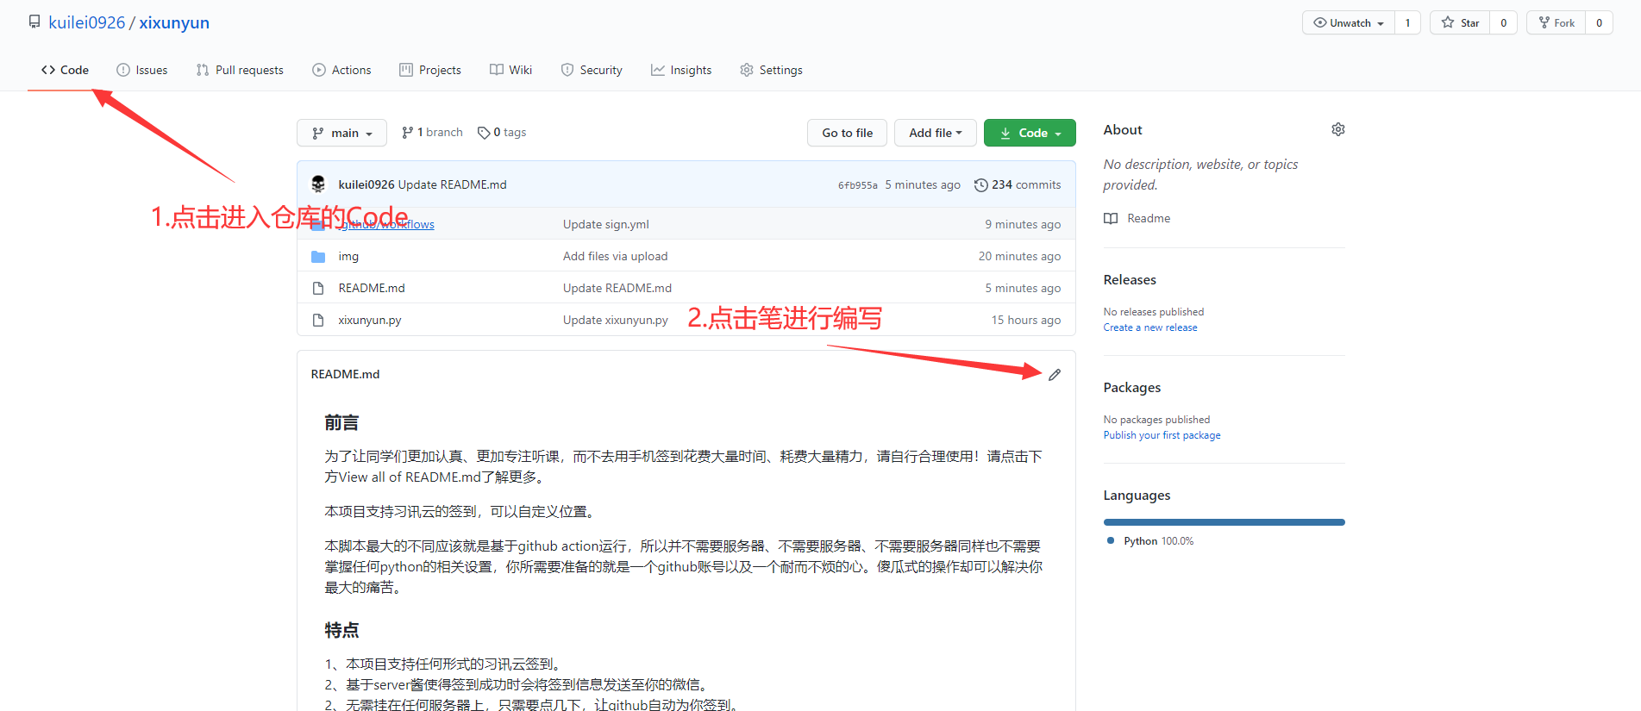The image size is (1641, 711).
Task: Click the README.md file icon in list
Action: 318,288
